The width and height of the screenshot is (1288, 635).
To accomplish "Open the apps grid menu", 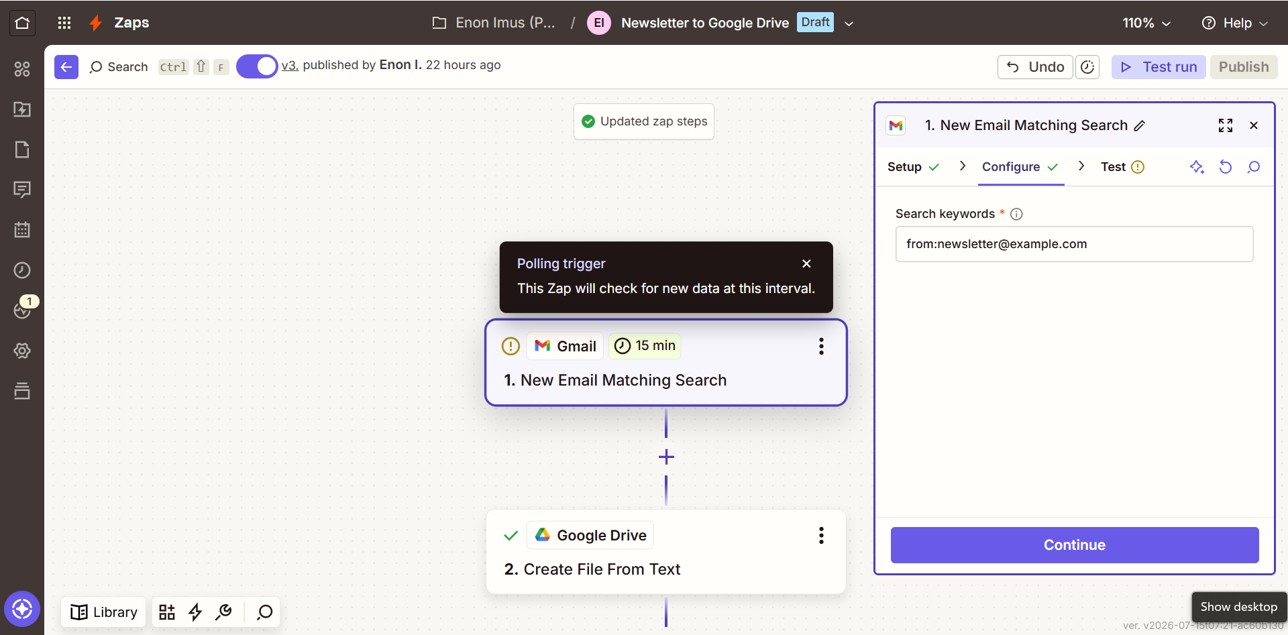I will pos(64,23).
